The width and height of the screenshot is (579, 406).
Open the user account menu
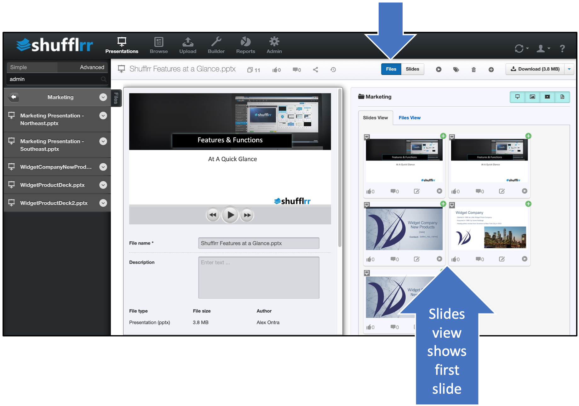543,48
